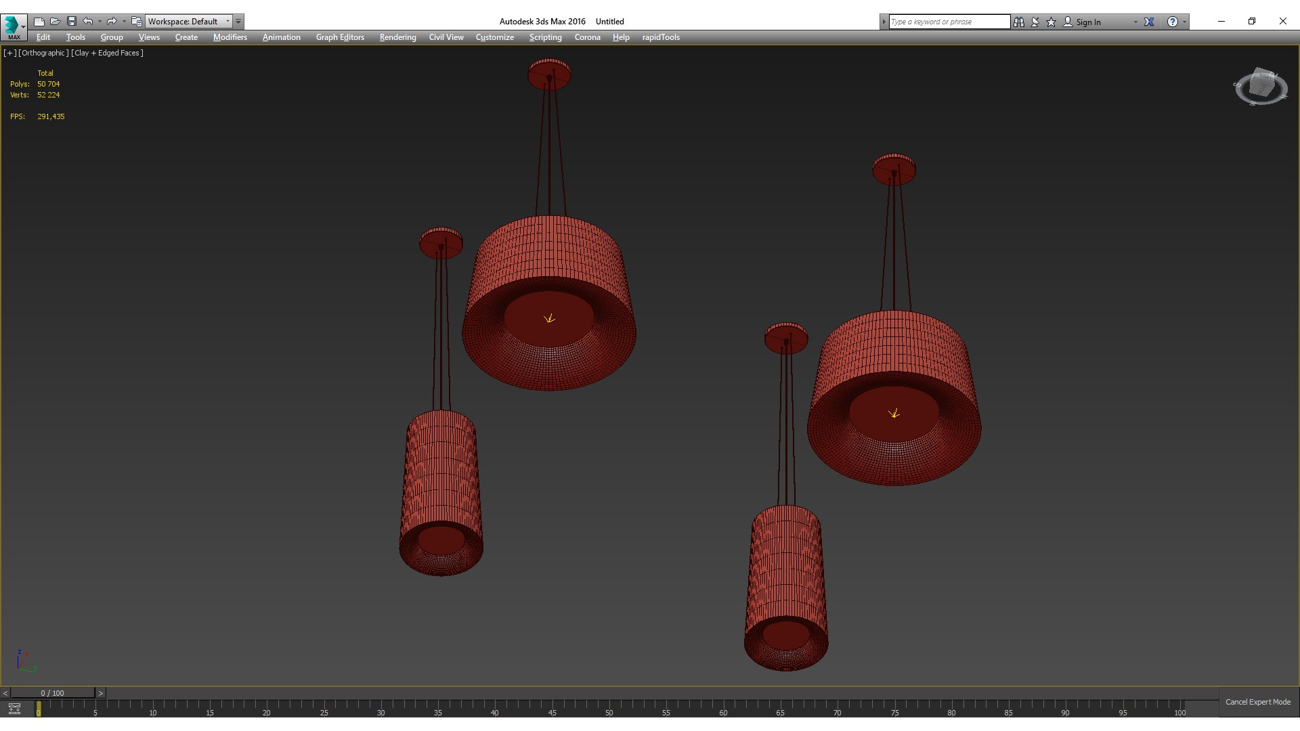
Task: Click the New Scene file icon
Action: pos(39,22)
